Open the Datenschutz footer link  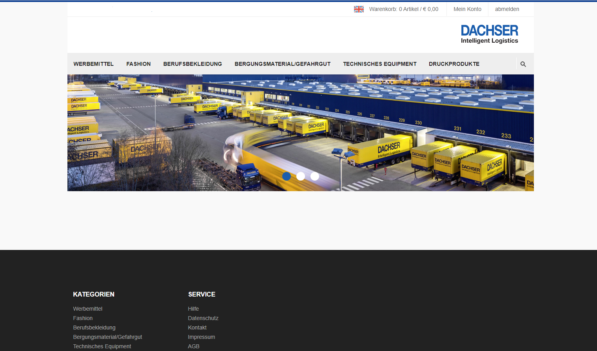[x=203, y=318]
